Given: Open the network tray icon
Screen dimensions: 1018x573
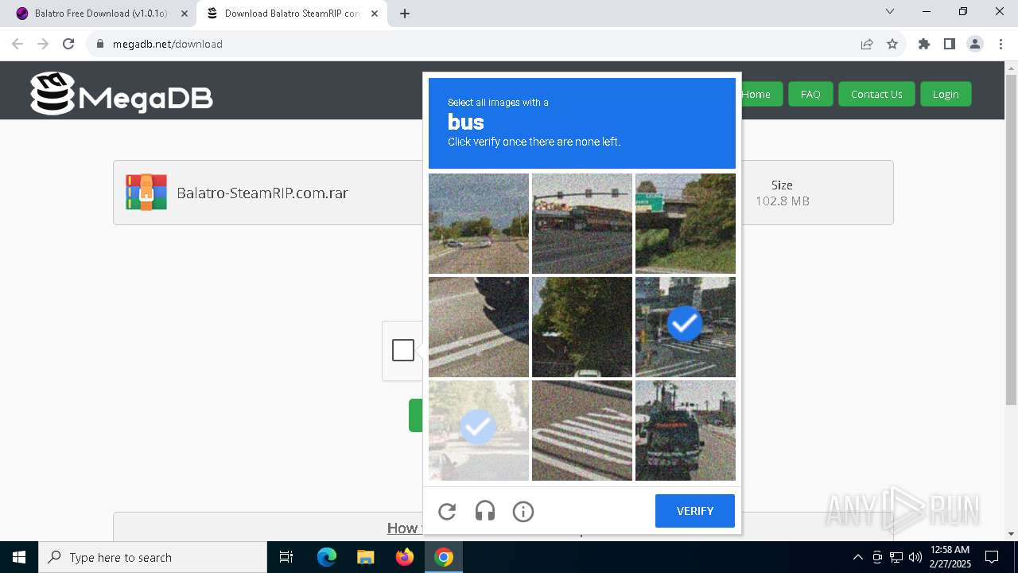Looking at the screenshot, I should pos(896,557).
